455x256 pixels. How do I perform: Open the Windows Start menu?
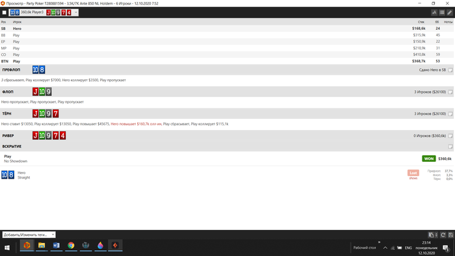7,248
